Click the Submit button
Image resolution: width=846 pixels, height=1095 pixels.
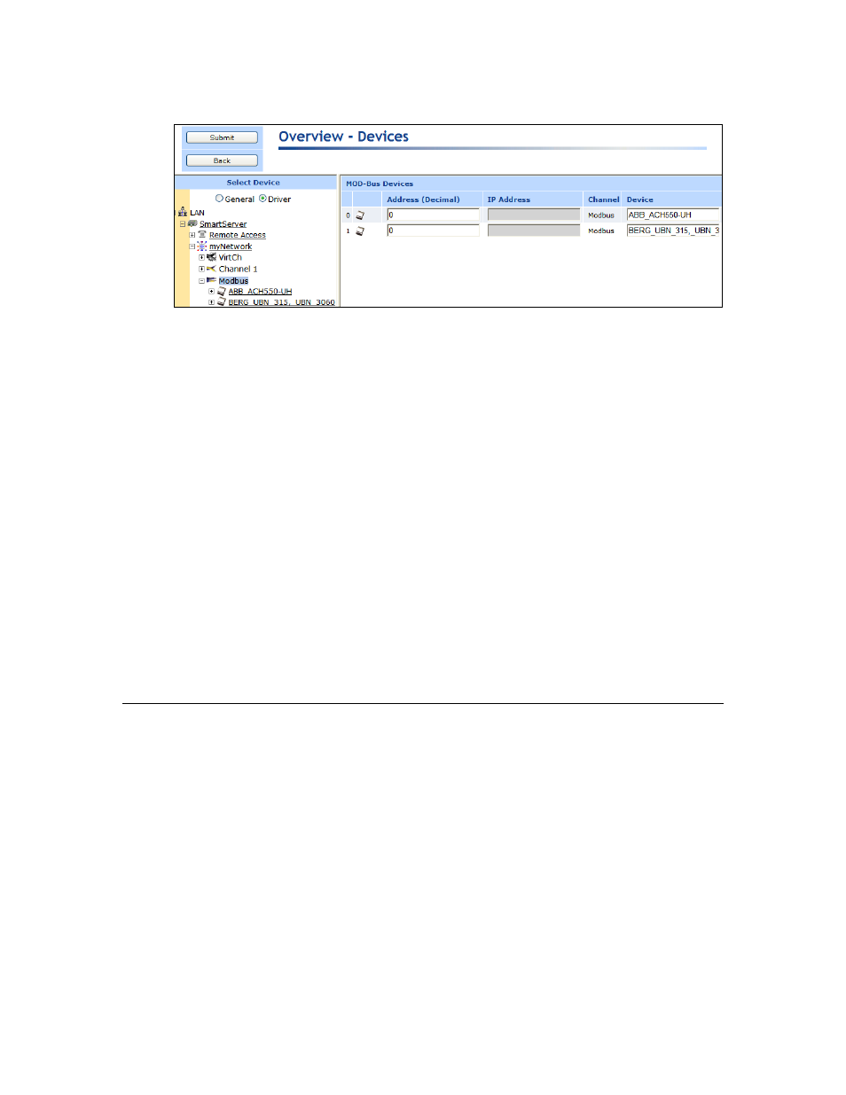tap(222, 137)
